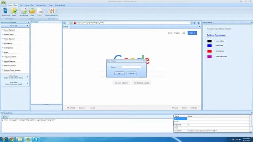Click the black Basic Actions color swatch

coord(210,41)
